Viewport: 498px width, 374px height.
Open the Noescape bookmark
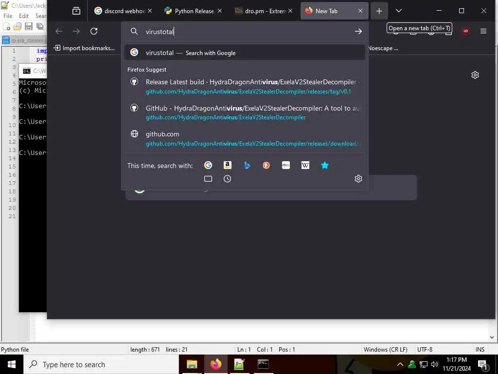point(383,48)
